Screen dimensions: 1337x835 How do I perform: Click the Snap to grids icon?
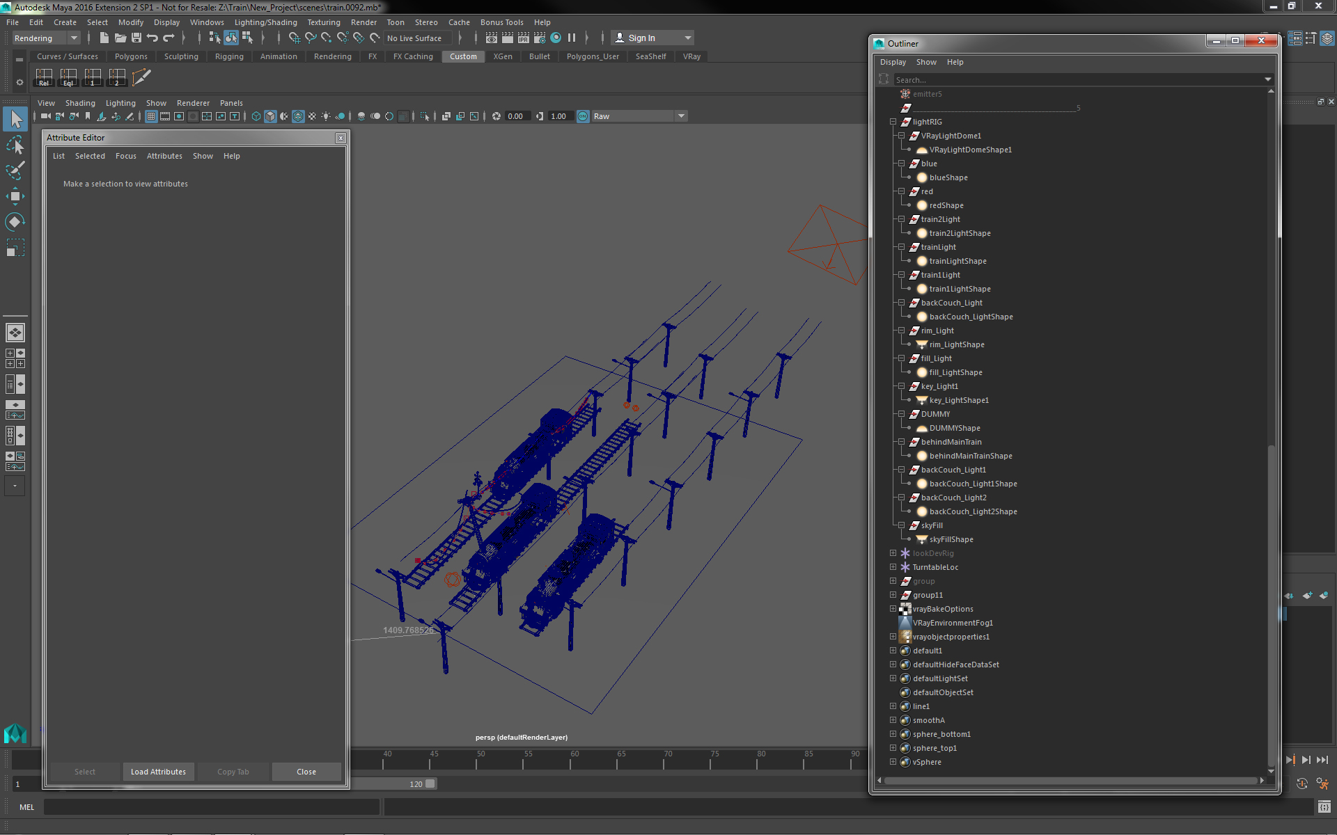295,38
